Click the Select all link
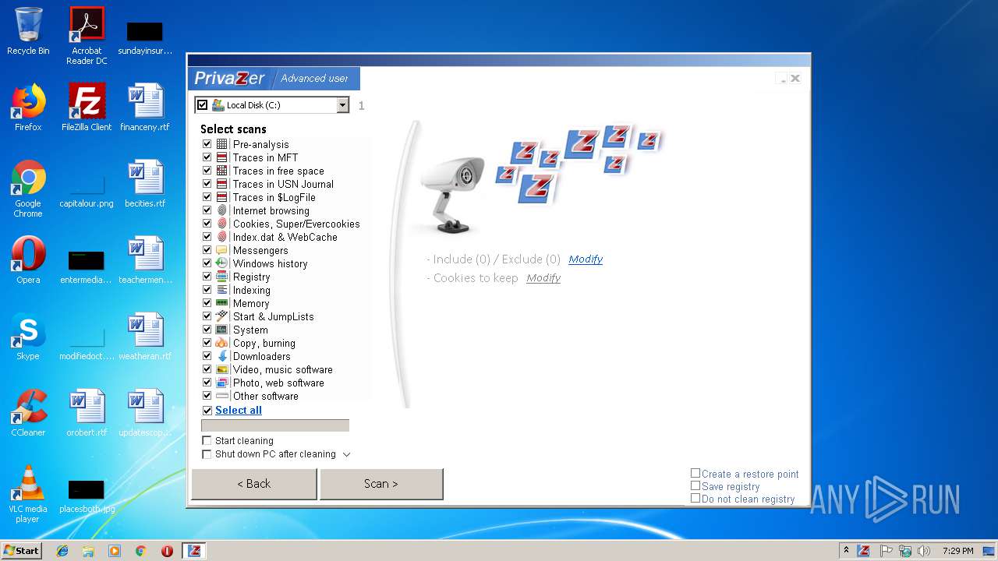 (x=239, y=411)
